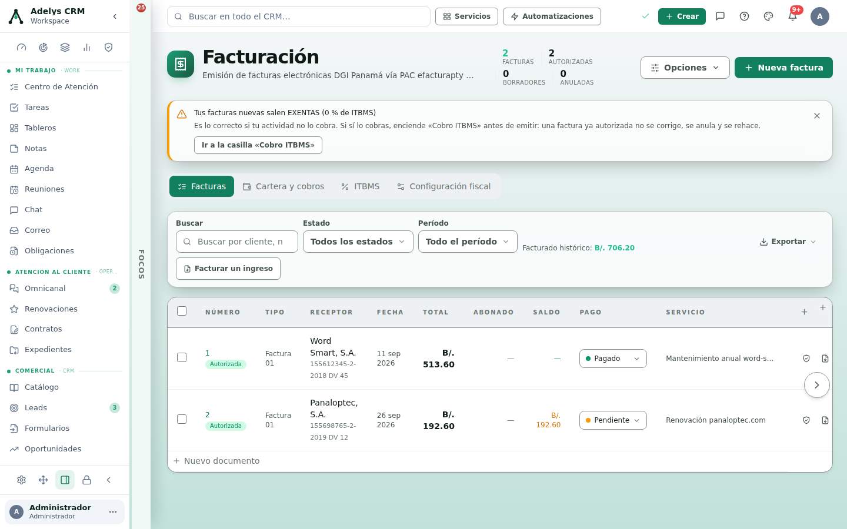Click the layers stack icon in sidebar
847x529 pixels.
65,48
